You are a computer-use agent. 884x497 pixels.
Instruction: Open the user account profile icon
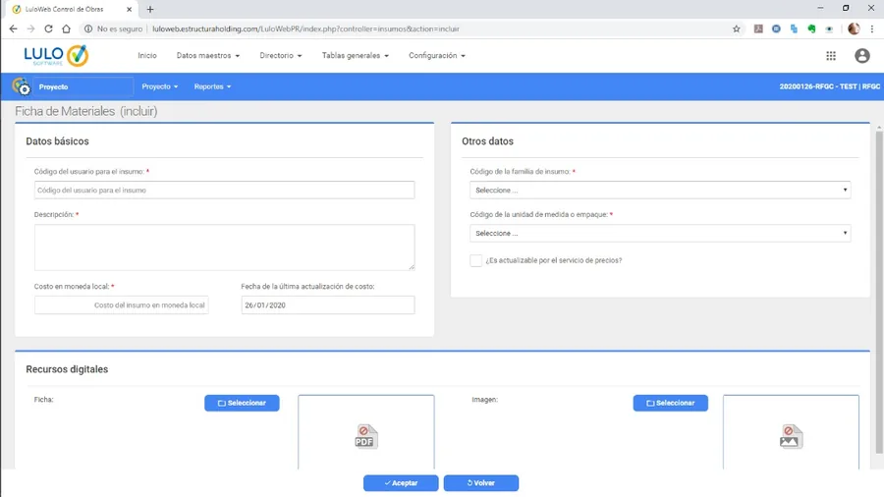point(862,55)
